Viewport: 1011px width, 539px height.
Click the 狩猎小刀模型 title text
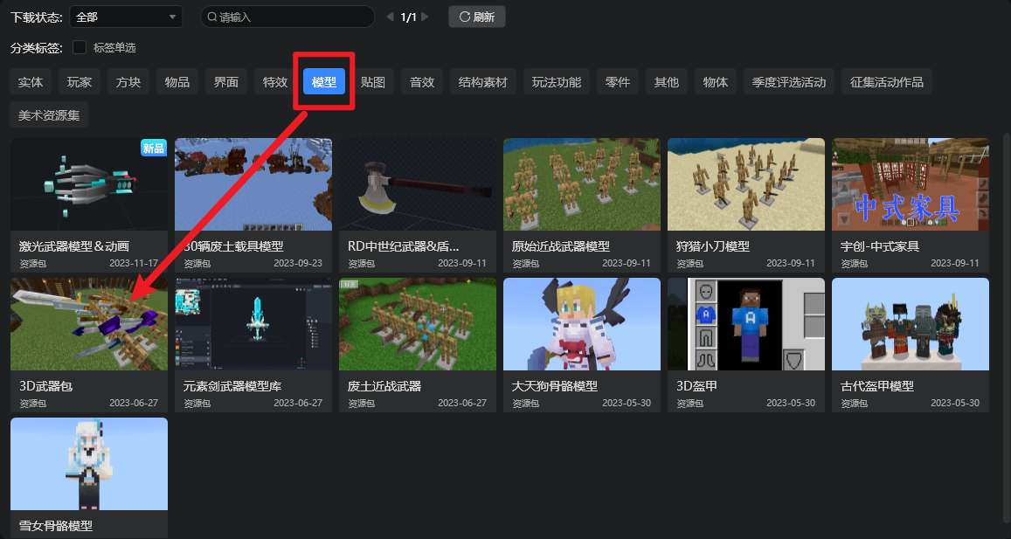click(x=713, y=246)
